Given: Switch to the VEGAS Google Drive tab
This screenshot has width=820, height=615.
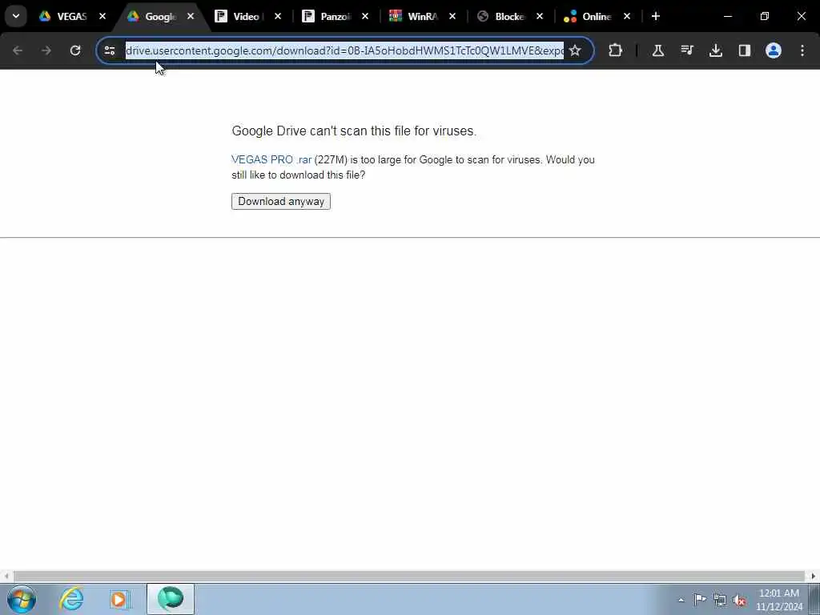Looking at the screenshot, I should point(72,16).
